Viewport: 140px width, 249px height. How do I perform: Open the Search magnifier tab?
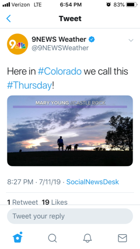coord(52,238)
